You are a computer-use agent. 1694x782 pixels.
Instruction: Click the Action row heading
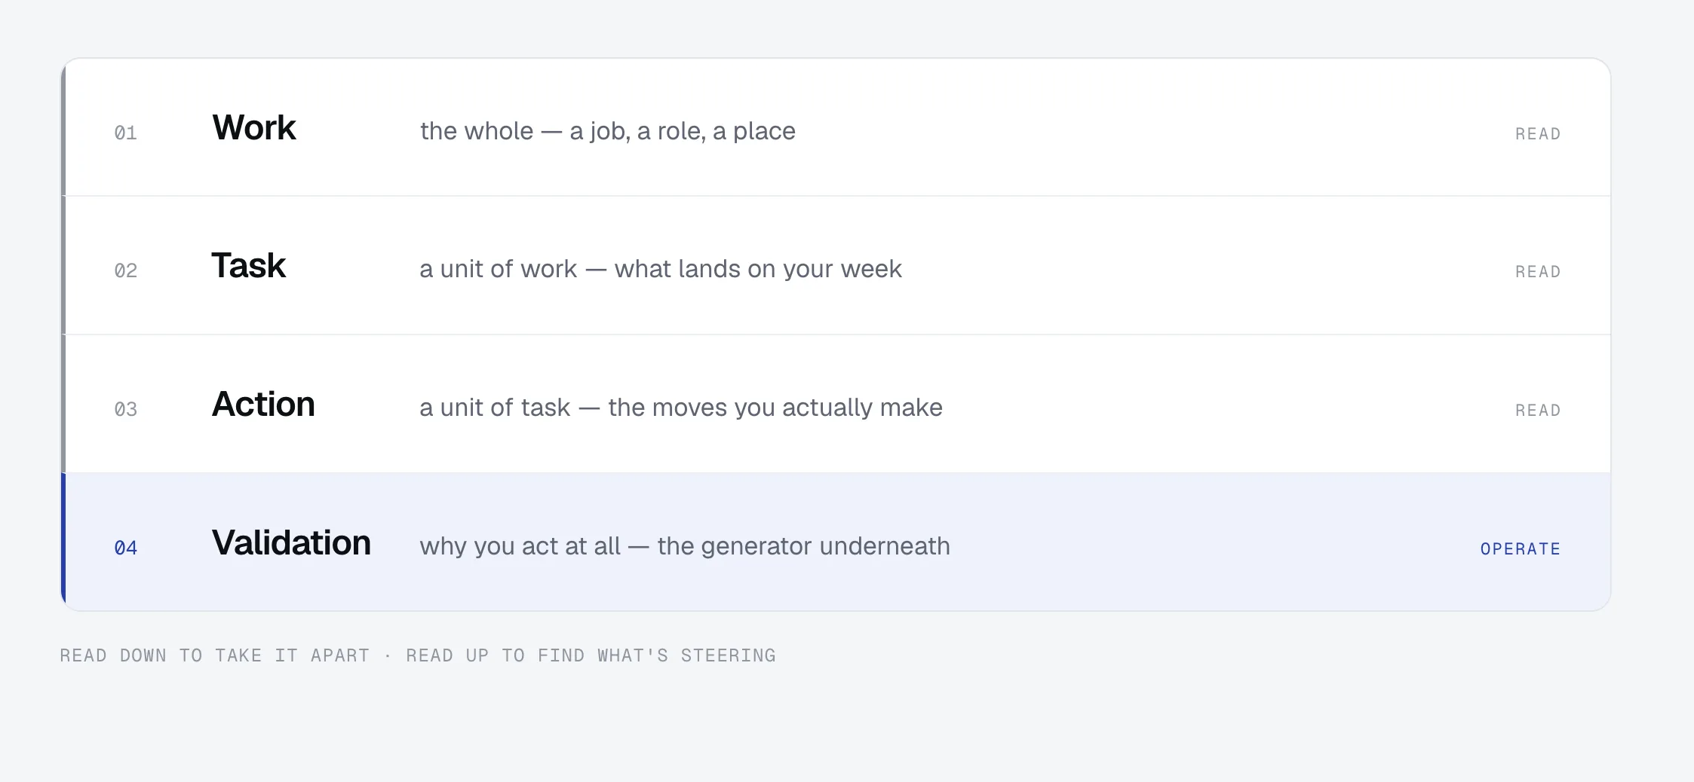[263, 404]
